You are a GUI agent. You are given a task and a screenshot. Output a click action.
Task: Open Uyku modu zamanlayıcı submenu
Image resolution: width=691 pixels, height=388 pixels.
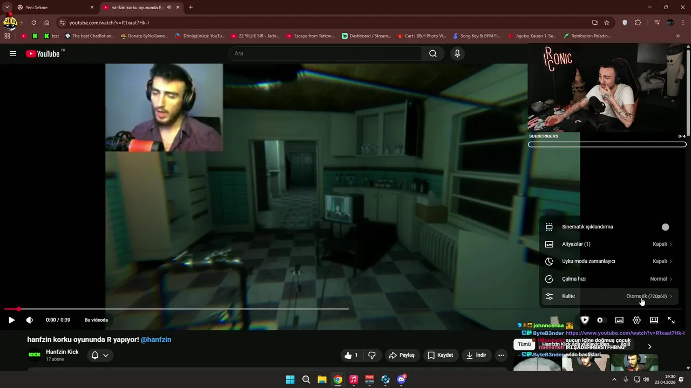point(608,261)
